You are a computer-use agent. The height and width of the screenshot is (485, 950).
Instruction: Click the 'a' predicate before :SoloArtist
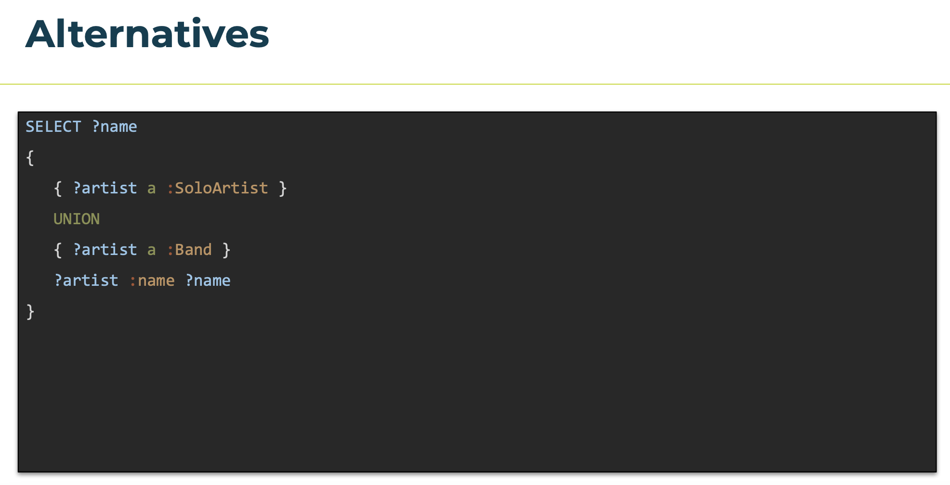[x=152, y=189]
